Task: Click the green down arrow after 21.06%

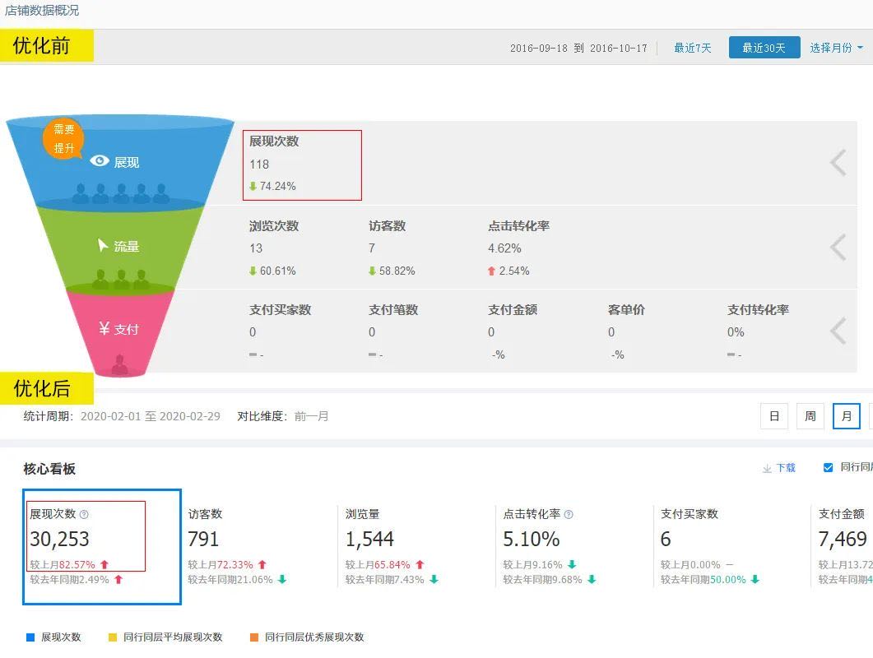Action: click(282, 580)
